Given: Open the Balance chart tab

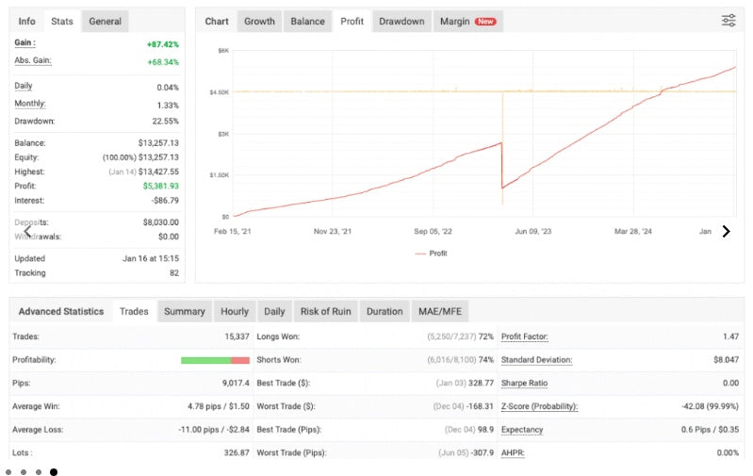Looking at the screenshot, I should click(x=307, y=21).
